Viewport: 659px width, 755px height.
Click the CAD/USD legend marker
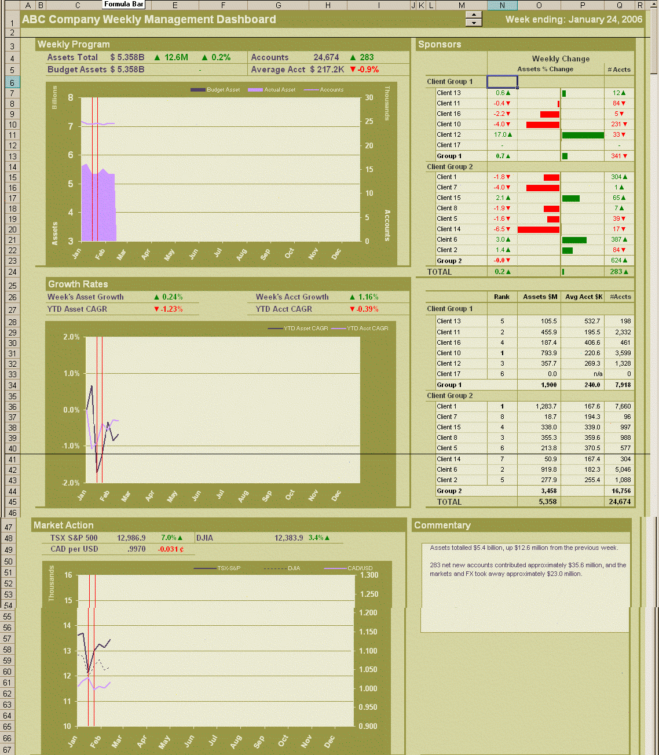point(336,568)
